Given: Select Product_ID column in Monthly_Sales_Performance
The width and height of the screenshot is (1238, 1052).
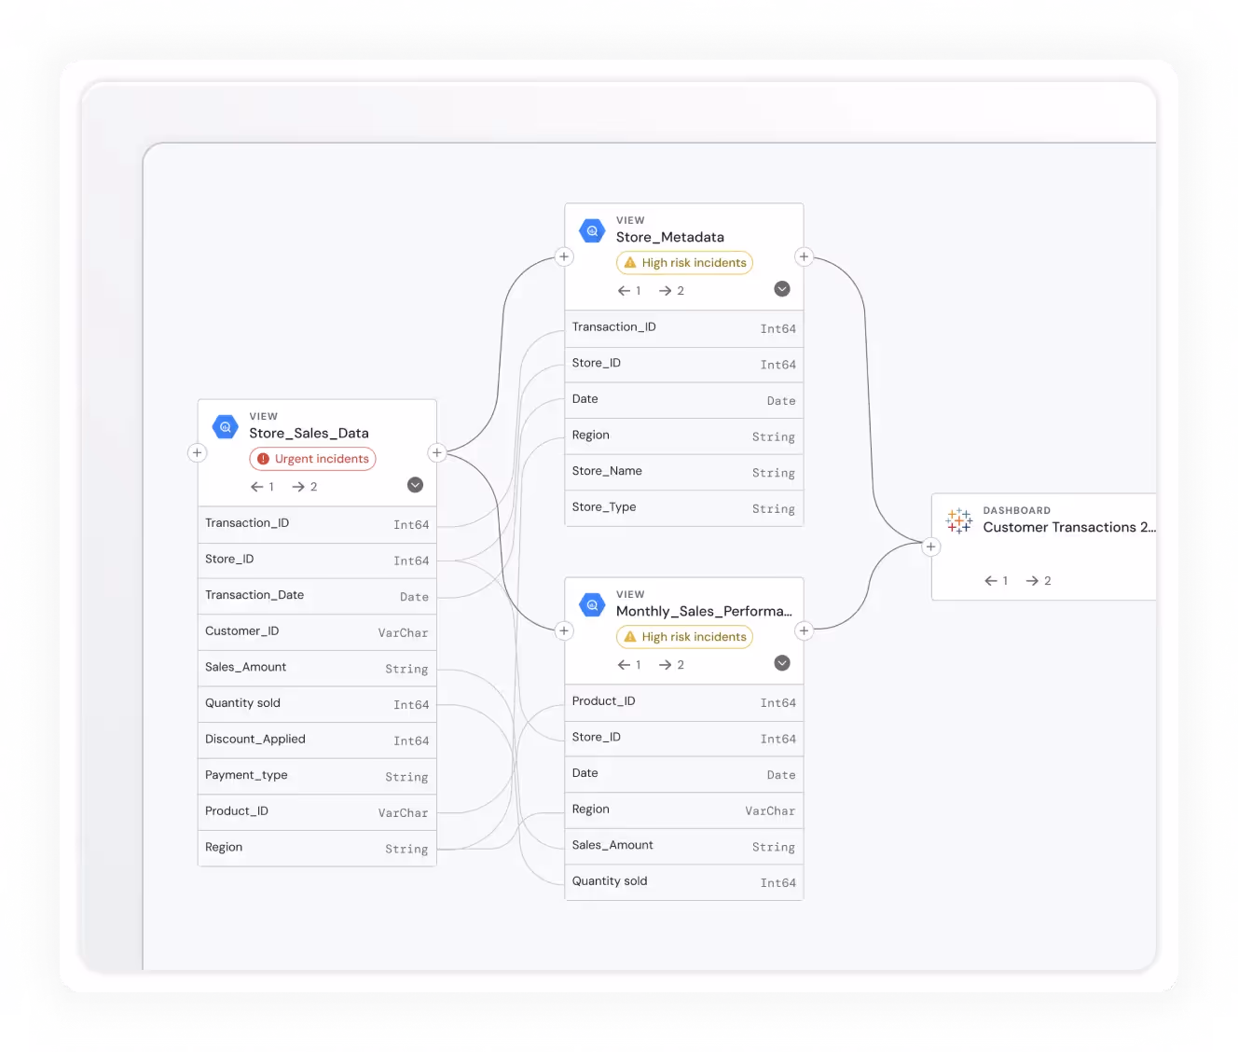Looking at the screenshot, I should [684, 702].
